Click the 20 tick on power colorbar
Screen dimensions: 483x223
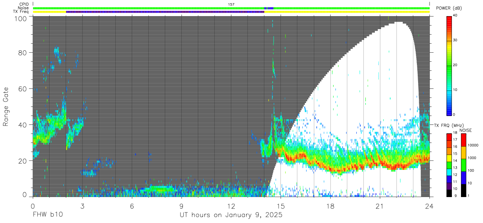click(455, 65)
